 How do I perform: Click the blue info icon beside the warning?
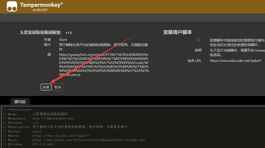pyautogui.click(x=199, y=40)
